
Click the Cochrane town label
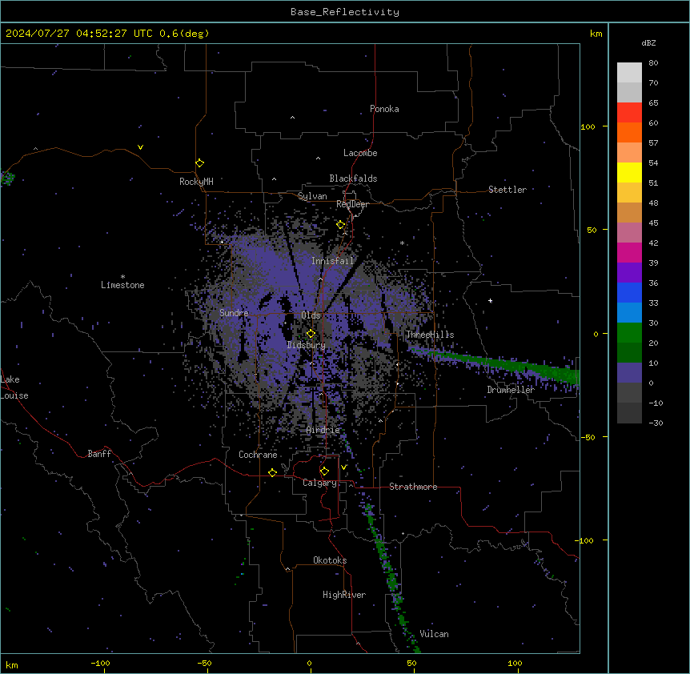coord(258,455)
